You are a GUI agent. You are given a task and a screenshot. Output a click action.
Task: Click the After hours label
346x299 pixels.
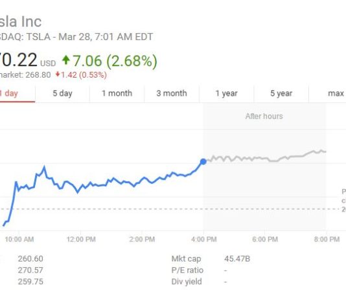point(264,116)
